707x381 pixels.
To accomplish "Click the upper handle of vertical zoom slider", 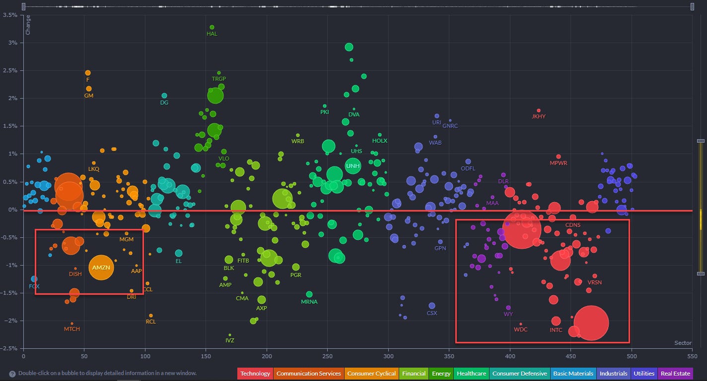I will coord(701,142).
